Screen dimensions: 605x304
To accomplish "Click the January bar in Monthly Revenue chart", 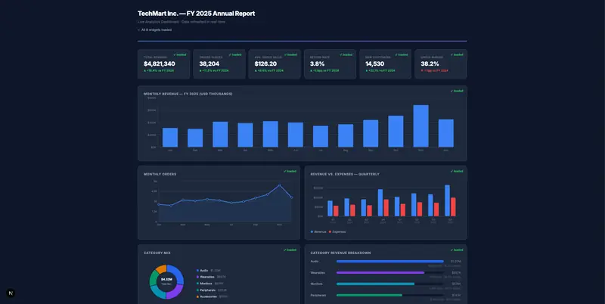I will pos(169,138).
